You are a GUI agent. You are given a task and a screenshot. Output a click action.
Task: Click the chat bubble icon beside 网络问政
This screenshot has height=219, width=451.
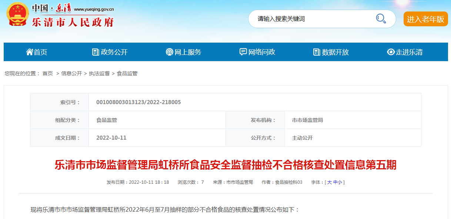pyautogui.click(x=243, y=52)
